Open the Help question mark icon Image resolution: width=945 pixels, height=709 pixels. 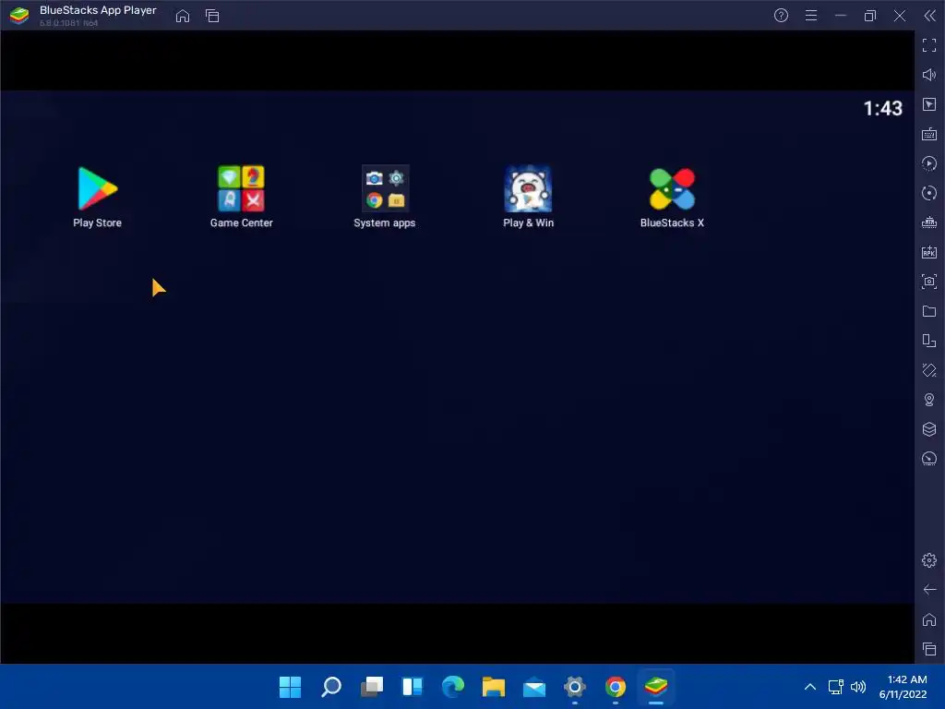(x=781, y=16)
